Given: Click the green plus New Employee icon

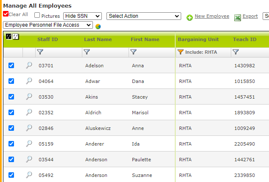Looking at the screenshot, I should pyautogui.click(x=190, y=17).
